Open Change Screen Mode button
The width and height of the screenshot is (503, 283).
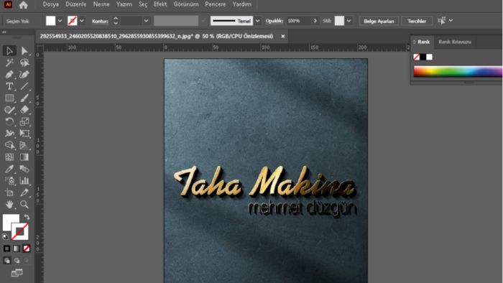pos(17,273)
